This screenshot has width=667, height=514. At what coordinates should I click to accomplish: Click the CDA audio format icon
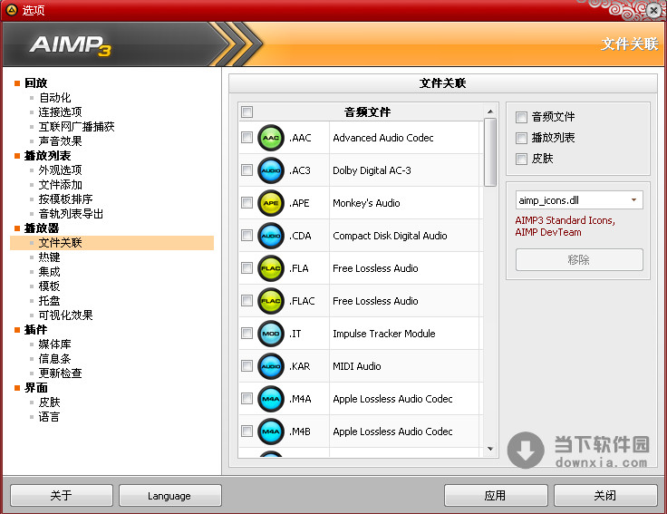click(x=271, y=236)
